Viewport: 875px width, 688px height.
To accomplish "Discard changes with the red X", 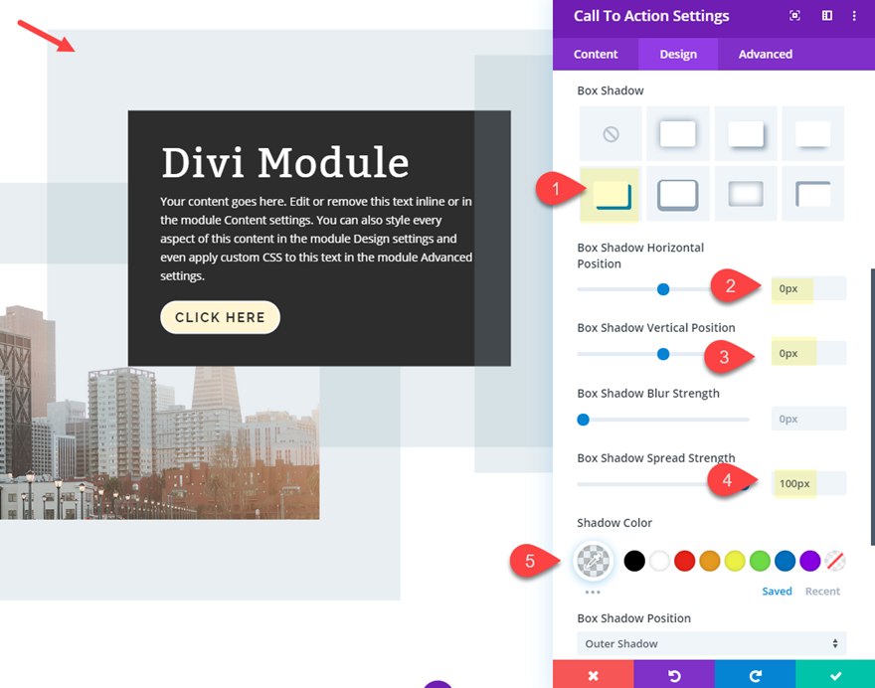I will click(x=593, y=674).
